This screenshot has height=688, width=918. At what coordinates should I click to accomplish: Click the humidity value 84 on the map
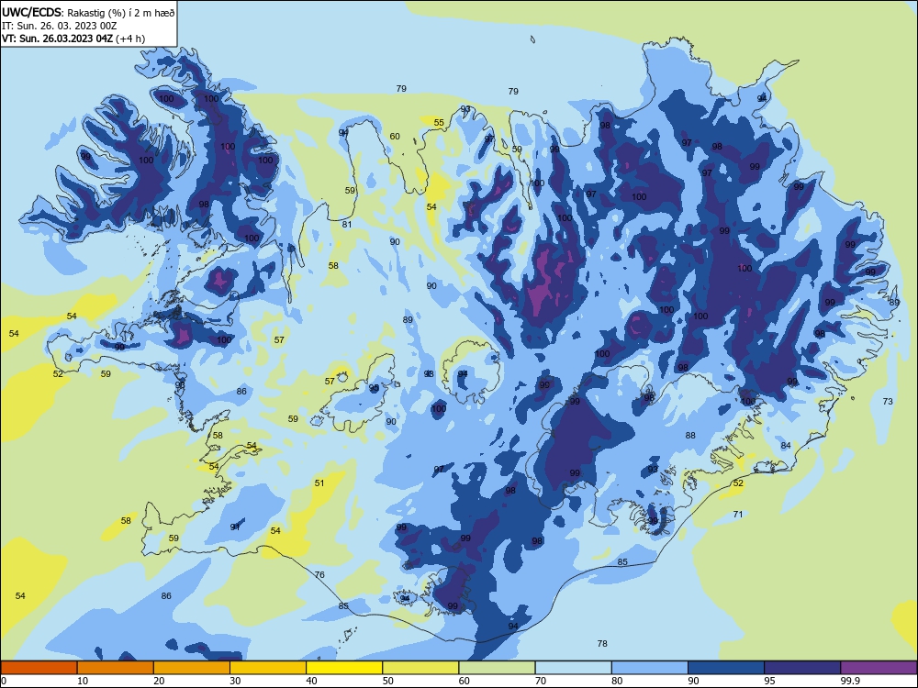[786, 446]
